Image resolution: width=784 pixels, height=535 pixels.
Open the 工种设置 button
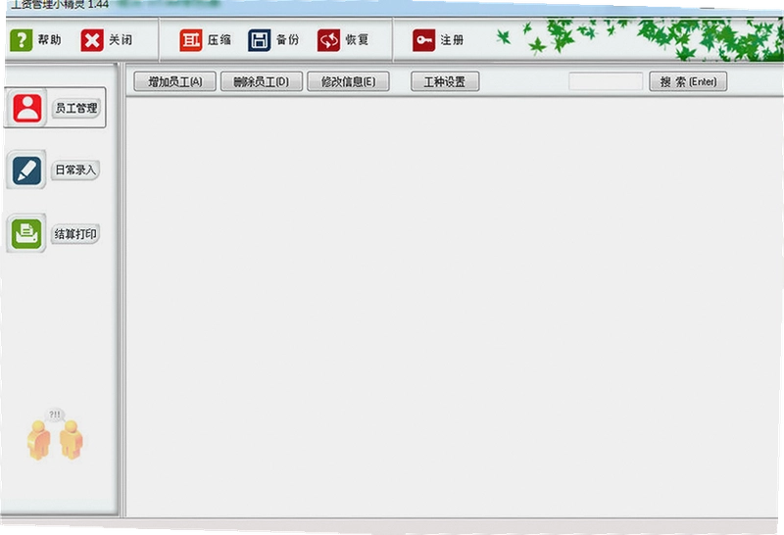click(x=445, y=81)
